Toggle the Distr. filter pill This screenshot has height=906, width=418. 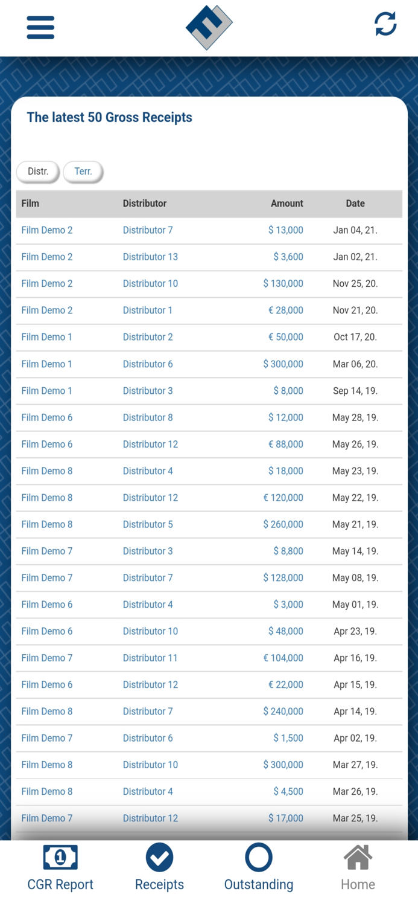(x=37, y=171)
